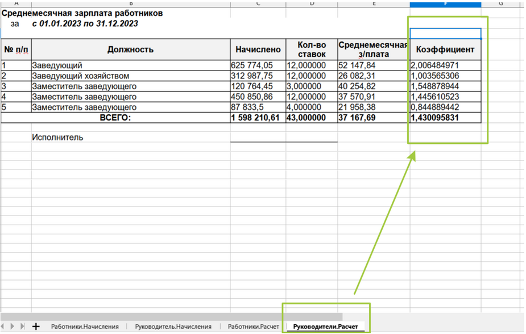Select column G header

coord(500,3)
